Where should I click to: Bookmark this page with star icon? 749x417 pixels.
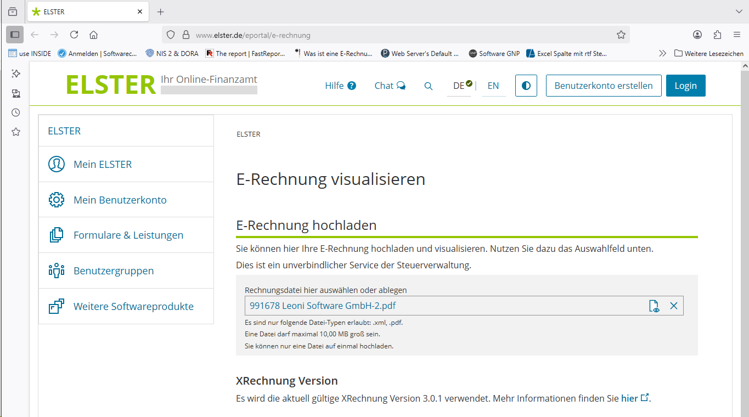coord(621,35)
